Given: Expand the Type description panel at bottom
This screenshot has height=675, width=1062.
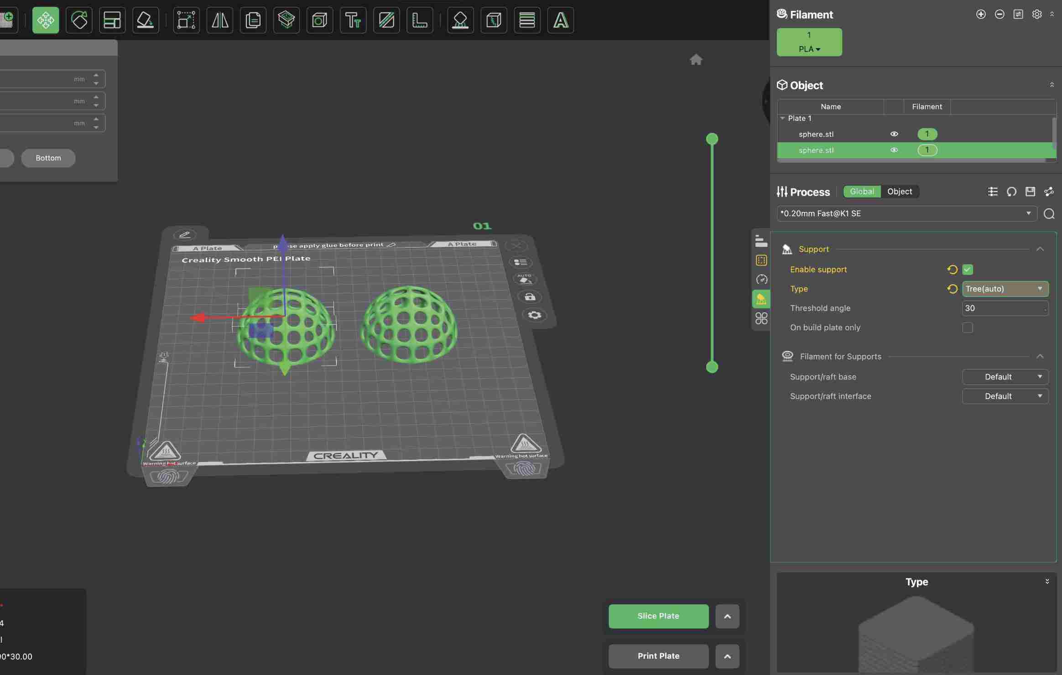Looking at the screenshot, I should tap(1047, 582).
